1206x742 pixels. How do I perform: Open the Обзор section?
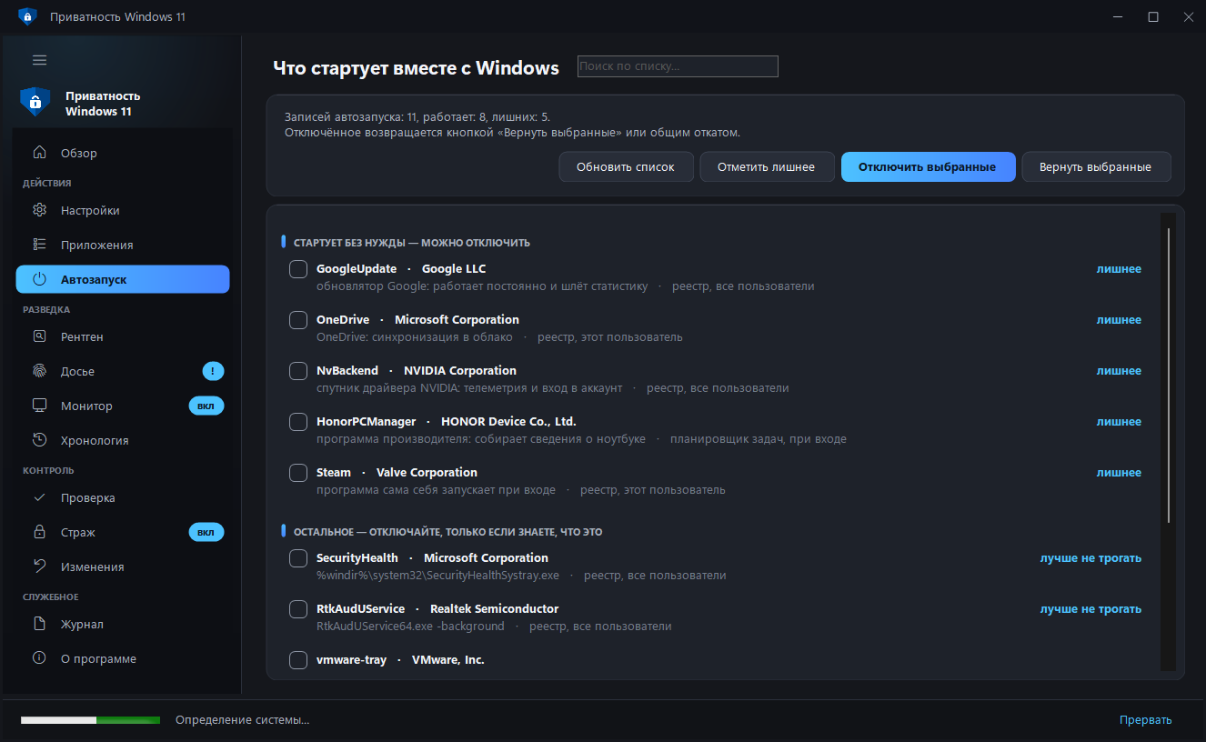pyautogui.click(x=123, y=153)
